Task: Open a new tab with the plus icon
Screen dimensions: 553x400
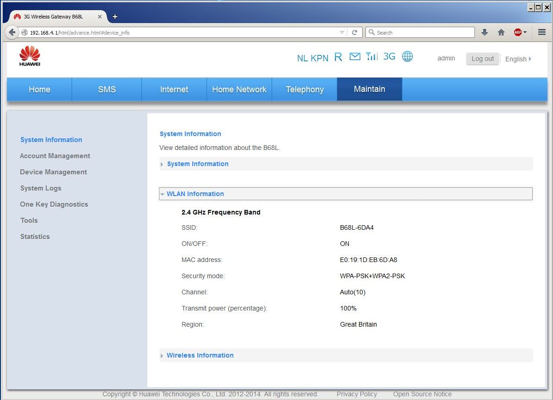Action: 115,17
